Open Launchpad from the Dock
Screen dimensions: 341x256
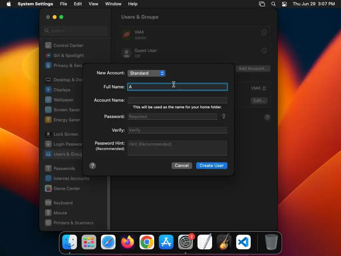pyautogui.click(x=89, y=242)
